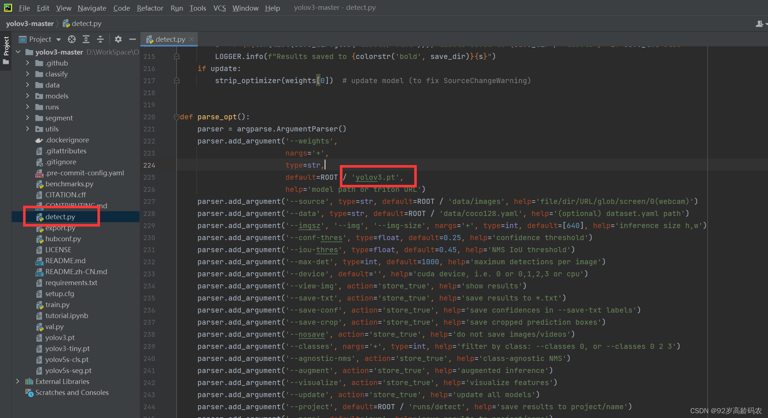Screen dimensions: 768x418
Task: Click the Expand All icon in Project panel
Action: [86, 39]
